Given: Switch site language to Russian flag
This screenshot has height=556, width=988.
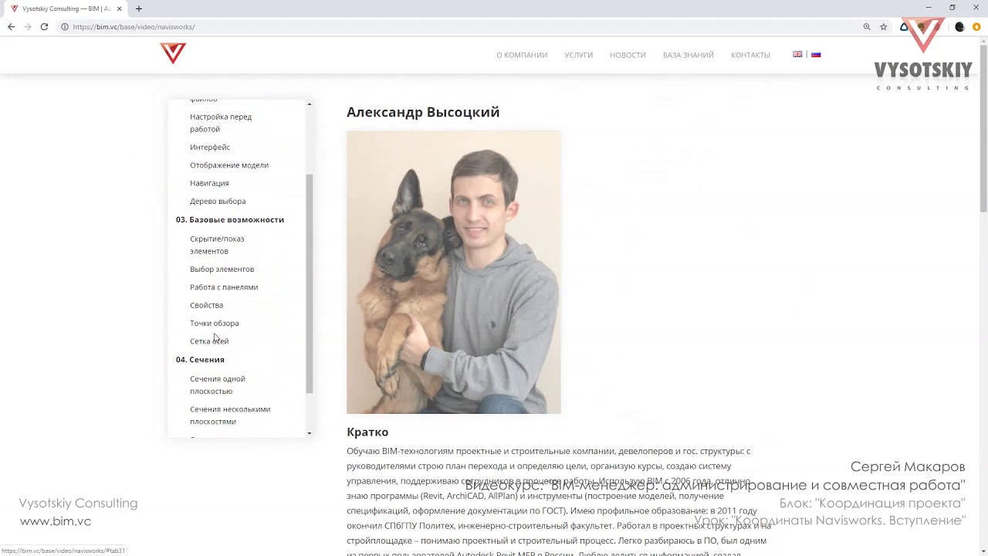Looking at the screenshot, I should click(x=816, y=54).
